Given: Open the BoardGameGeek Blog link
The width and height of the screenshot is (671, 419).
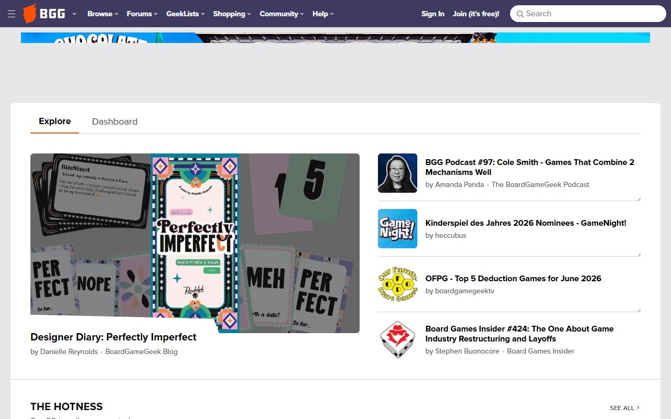Looking at the screenshot, I should click(142, 352).
